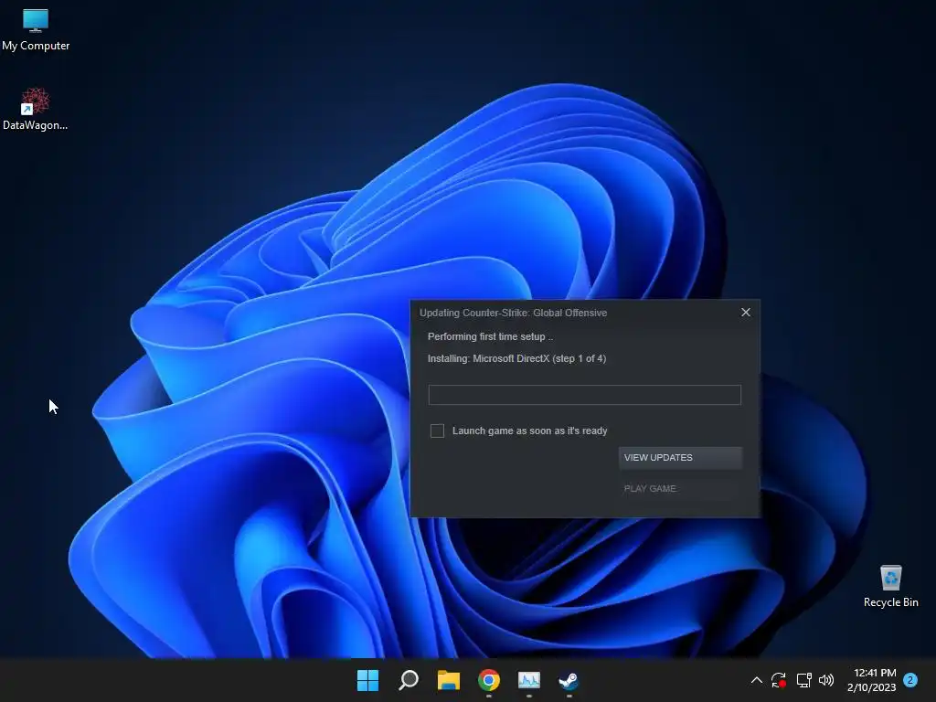
Task: Click the VIEW UPDATES button
Action: [680, 457]
